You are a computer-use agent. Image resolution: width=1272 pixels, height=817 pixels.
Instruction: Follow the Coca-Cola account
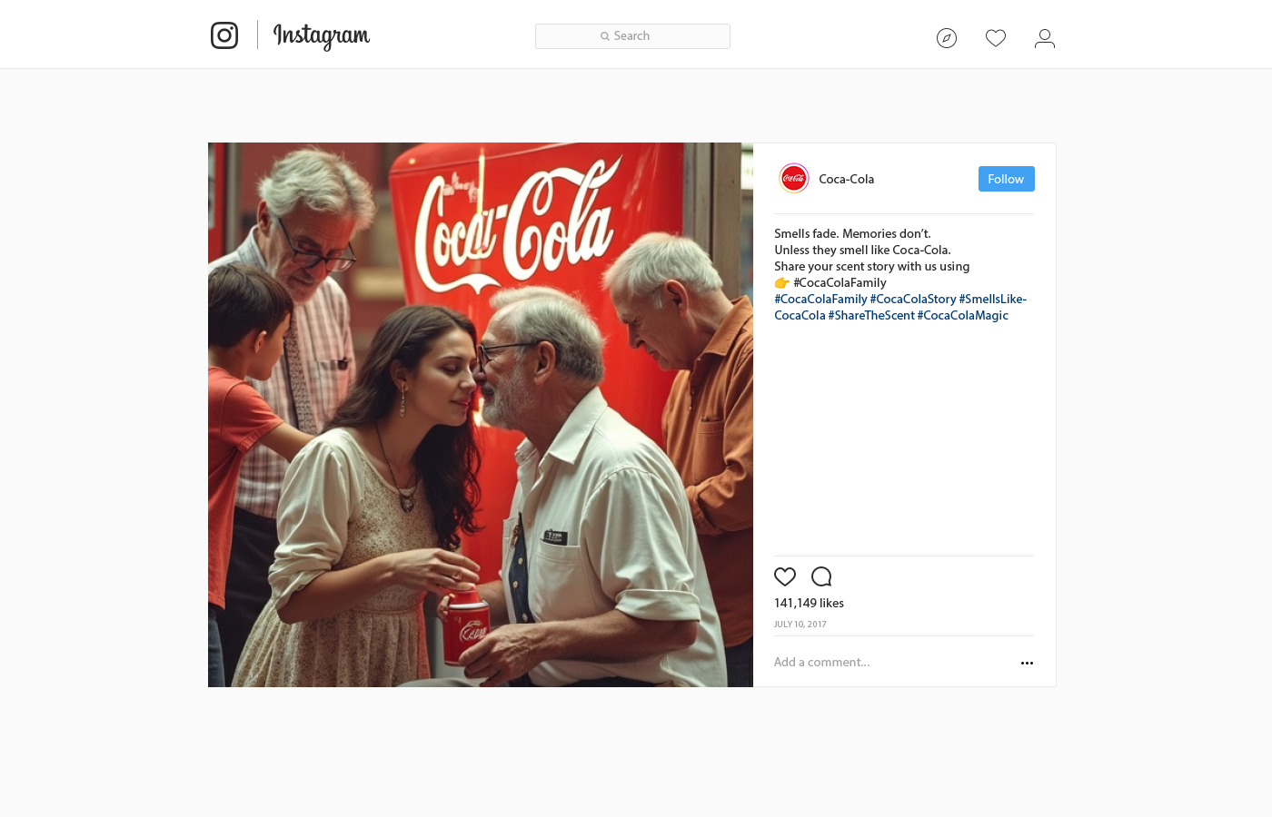pyautogui.click(x=1007, y=179)
